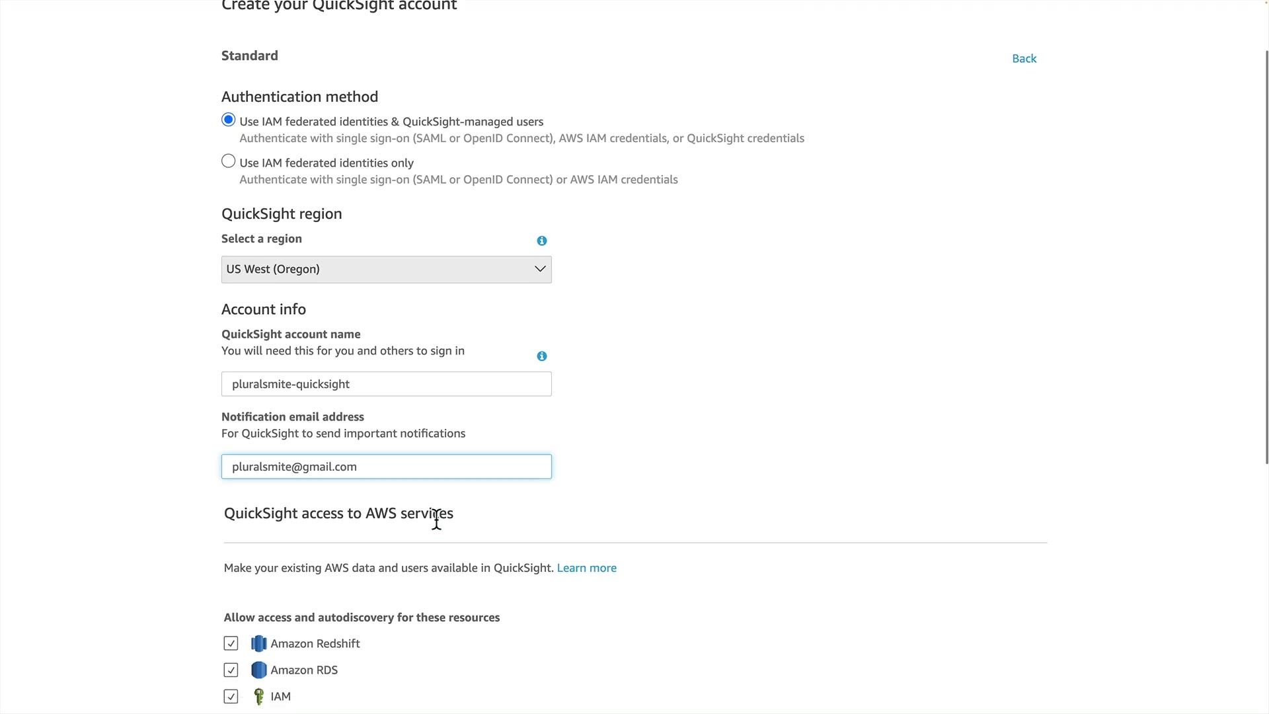Click the Amazon RDS service icon
The image size is (1269, 714).
[x=259, y=670]
